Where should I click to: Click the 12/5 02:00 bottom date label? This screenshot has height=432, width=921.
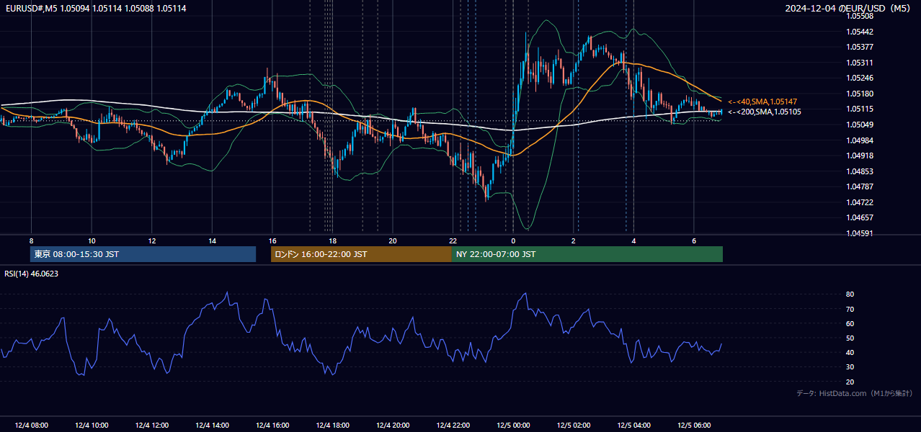[574, 426]
